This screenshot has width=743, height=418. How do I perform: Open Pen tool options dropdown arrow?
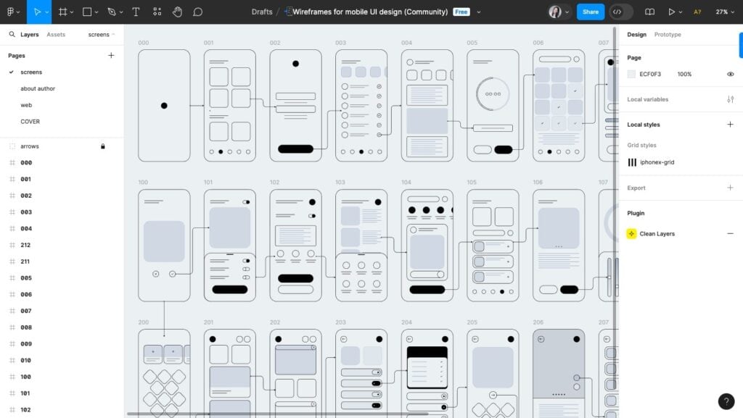(x=121, y=12)
